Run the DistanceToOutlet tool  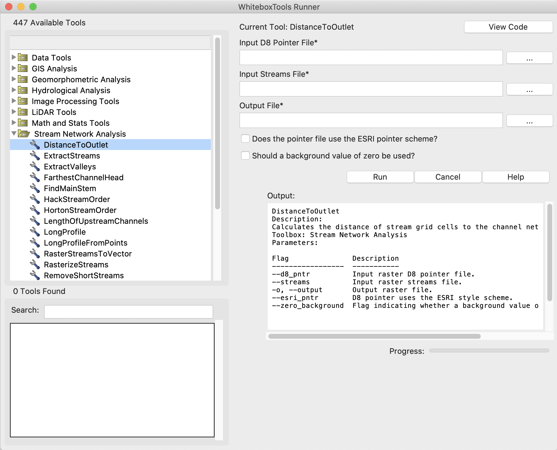tap(380, 177)
